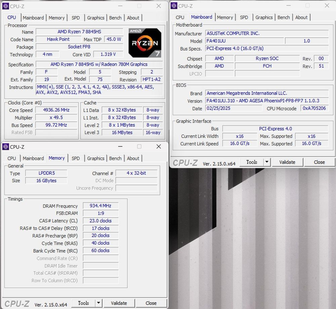This screenshot has height=309, width=336.
Task: Click Close button in Mainboard window
Action: [x=319, y=162]
